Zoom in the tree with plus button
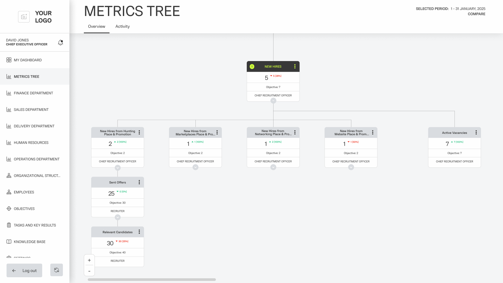This screenshot has height=283, width=503. point(89,260)
